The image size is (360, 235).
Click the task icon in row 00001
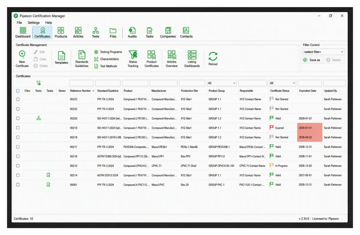coord(48,184)
